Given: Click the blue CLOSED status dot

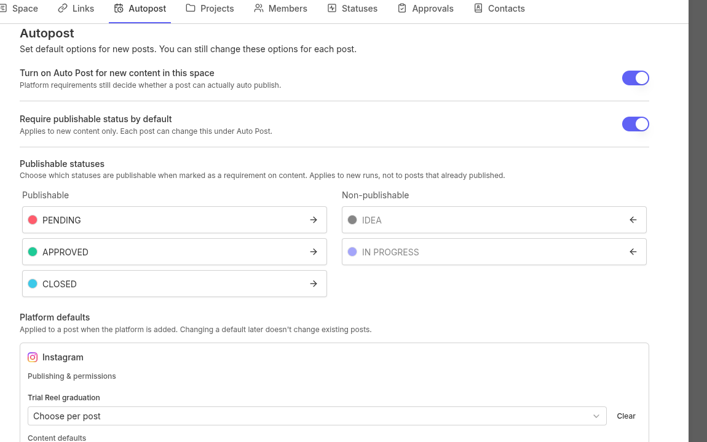Looking at the screenshot, I should 33,284.
